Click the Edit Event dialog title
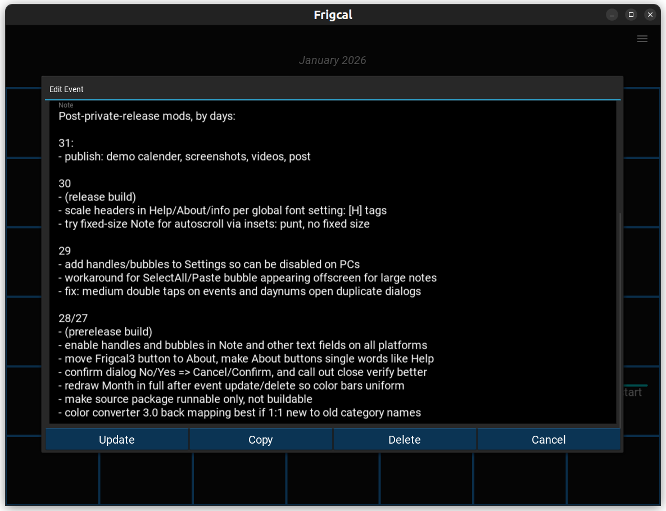The image size is (666, 511). tap(66, 89)
